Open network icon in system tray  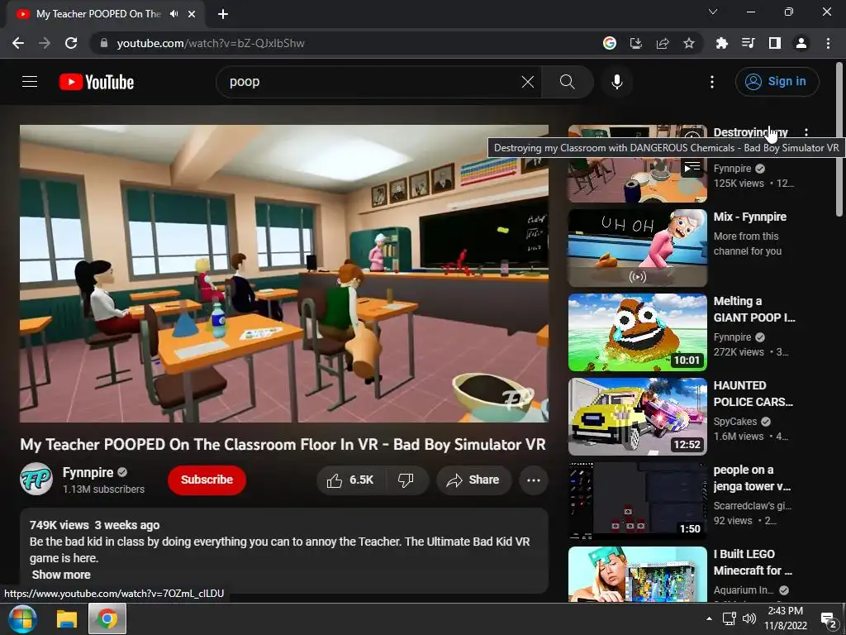point(730,618)
